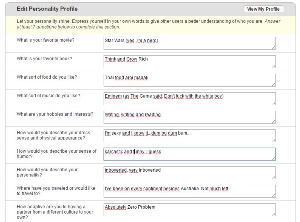This screenshot has height=222, width=300.
Task: Click the View My Profile button
Action: click(263, 9)
